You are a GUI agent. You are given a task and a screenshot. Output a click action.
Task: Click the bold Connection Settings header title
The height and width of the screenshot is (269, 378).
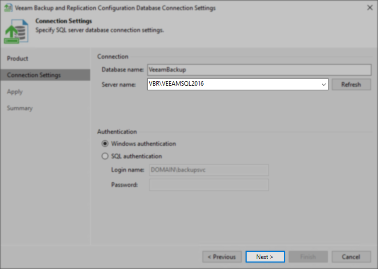pyautogui.click(x=64, y=21)
